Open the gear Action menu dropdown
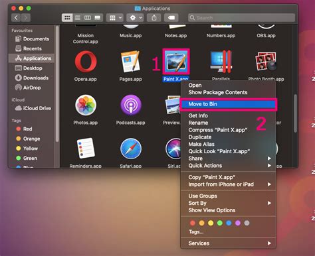Screen dimensions: 315x256 click(x=136, y=18)
